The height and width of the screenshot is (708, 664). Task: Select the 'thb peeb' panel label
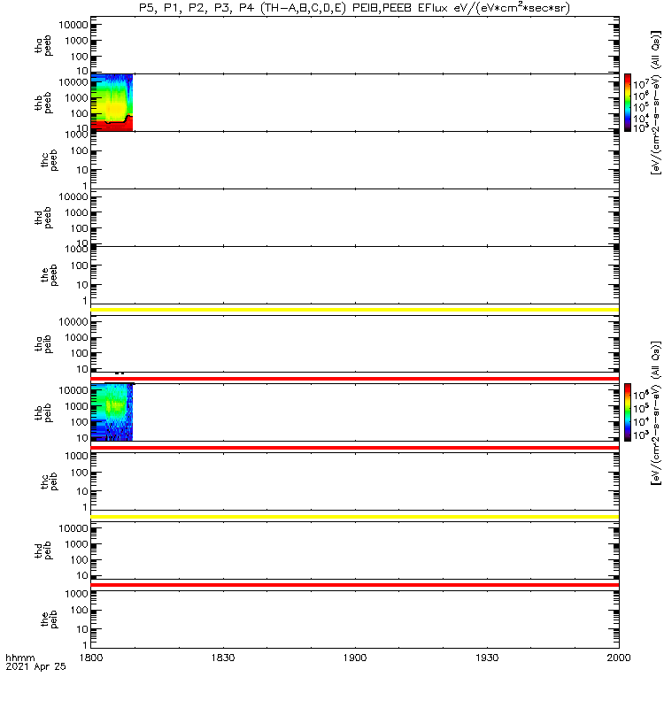click(x=43, y=104)
